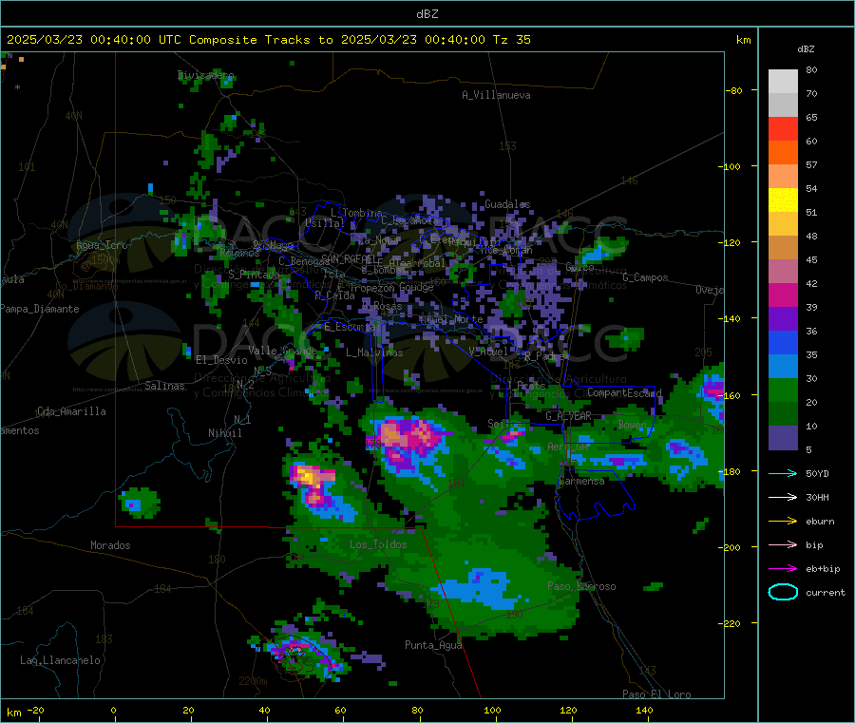Click the magenta eb+bip arrow in legend

[x=783, y=569]
